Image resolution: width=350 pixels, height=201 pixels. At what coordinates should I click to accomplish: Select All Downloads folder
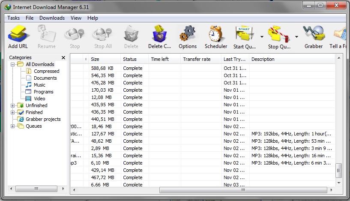point(40,64)
